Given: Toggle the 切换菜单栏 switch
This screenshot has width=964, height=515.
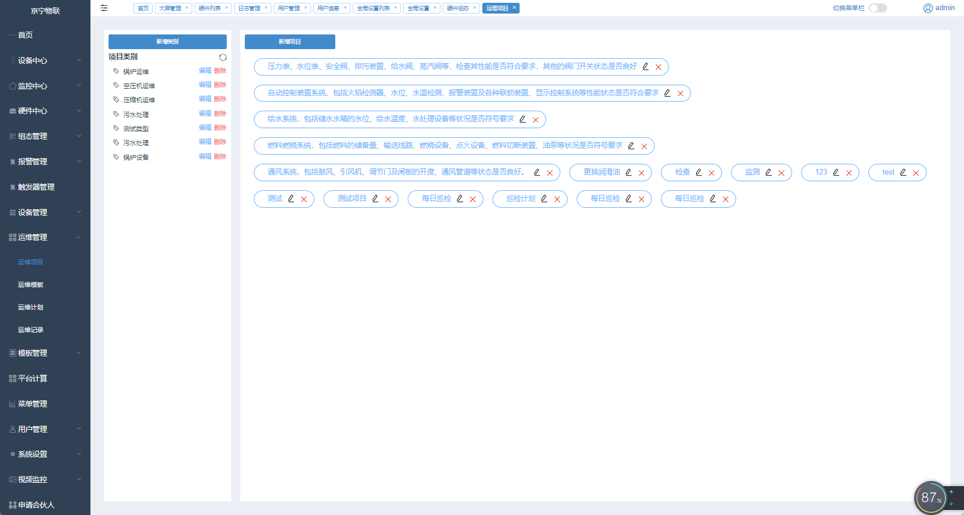Looking at the screenshot, I should click(877, 8).
